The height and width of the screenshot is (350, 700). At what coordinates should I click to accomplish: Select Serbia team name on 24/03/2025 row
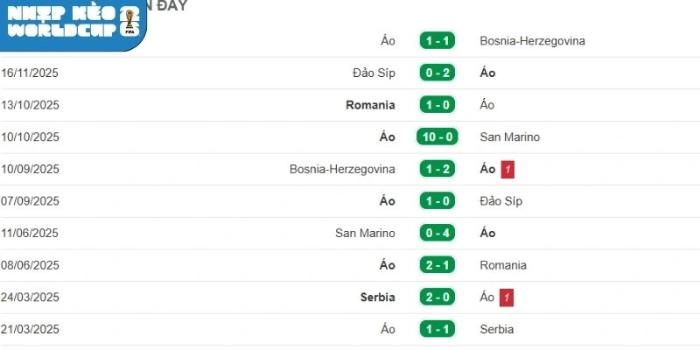point(377,297)
